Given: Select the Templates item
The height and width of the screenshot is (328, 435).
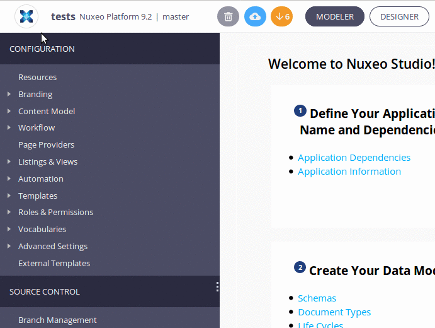Looking at the screenshot, I should 38,196.
